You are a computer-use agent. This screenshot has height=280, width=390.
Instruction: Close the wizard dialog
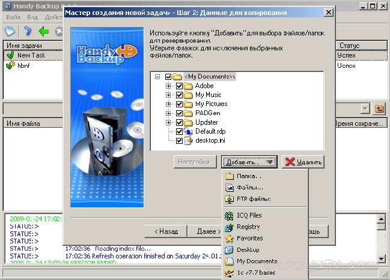click(x=328, y=13)
